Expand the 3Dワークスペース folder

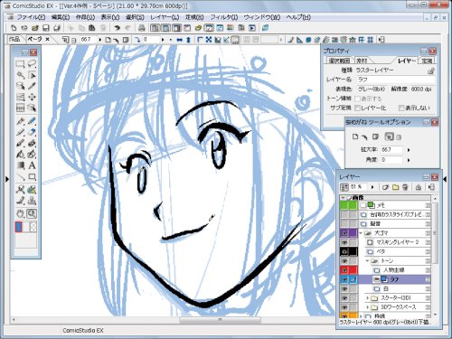367,307
